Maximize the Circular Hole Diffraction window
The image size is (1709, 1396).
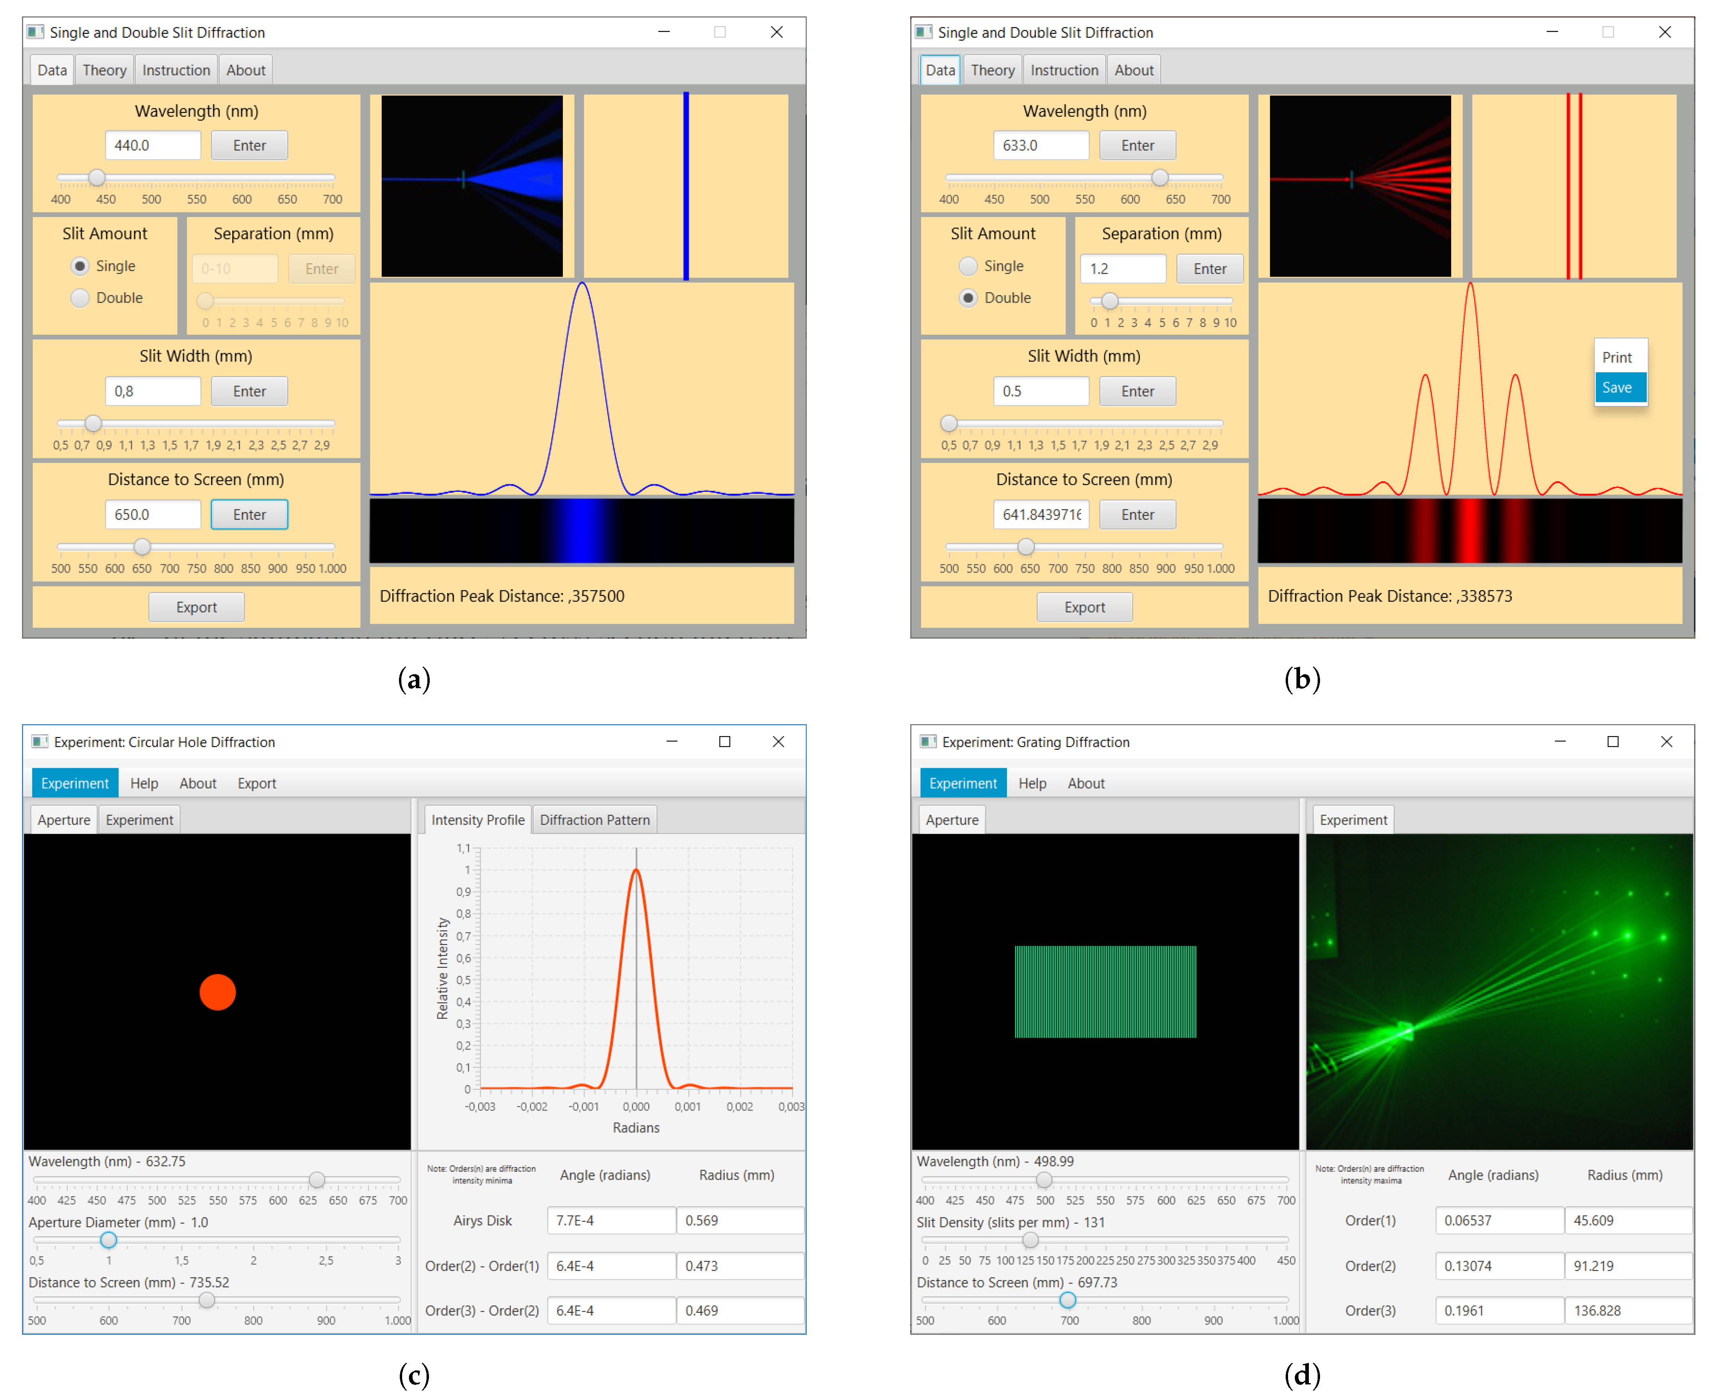726,742
